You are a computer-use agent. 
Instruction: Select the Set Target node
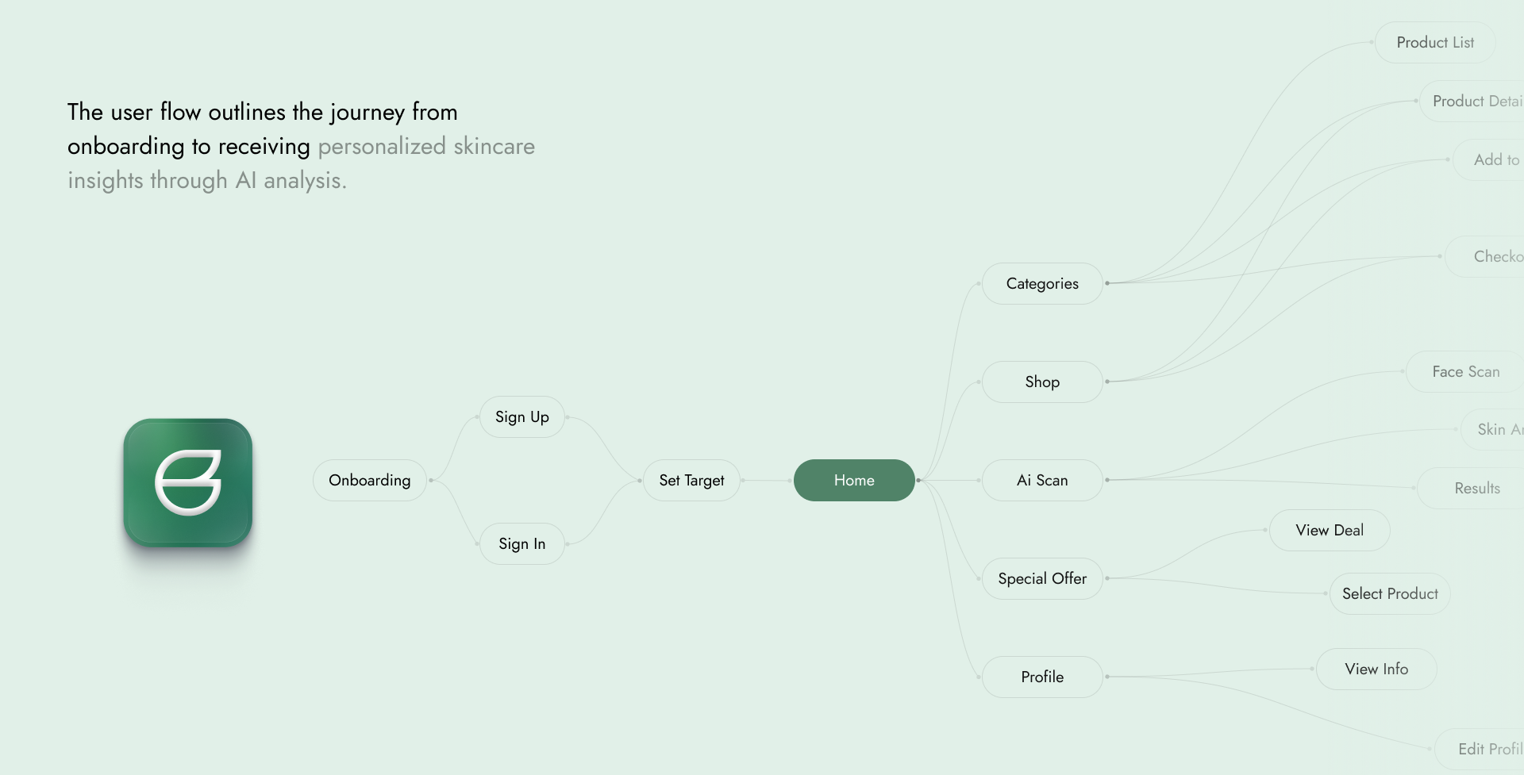(691, 480)
